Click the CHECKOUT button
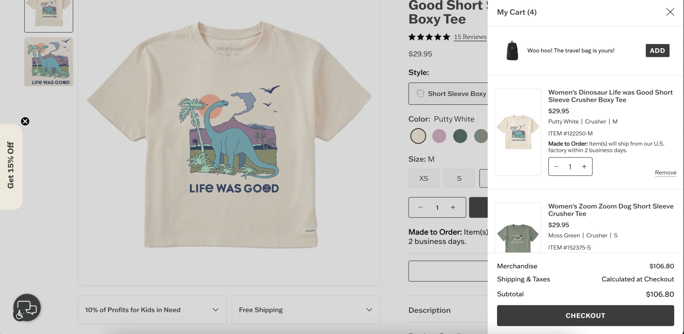The image size is (684, 334). coord(585,315)
